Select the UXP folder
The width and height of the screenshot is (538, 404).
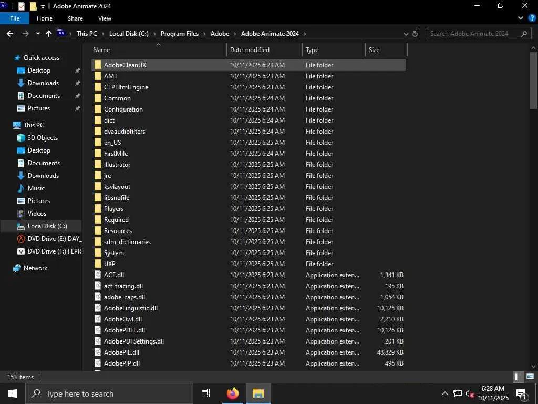(x=109, y=264)
